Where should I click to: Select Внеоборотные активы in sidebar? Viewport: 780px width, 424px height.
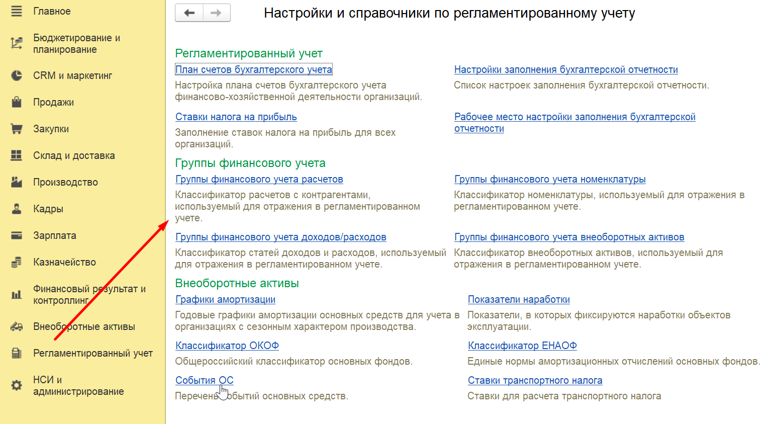tap(84, 326)
